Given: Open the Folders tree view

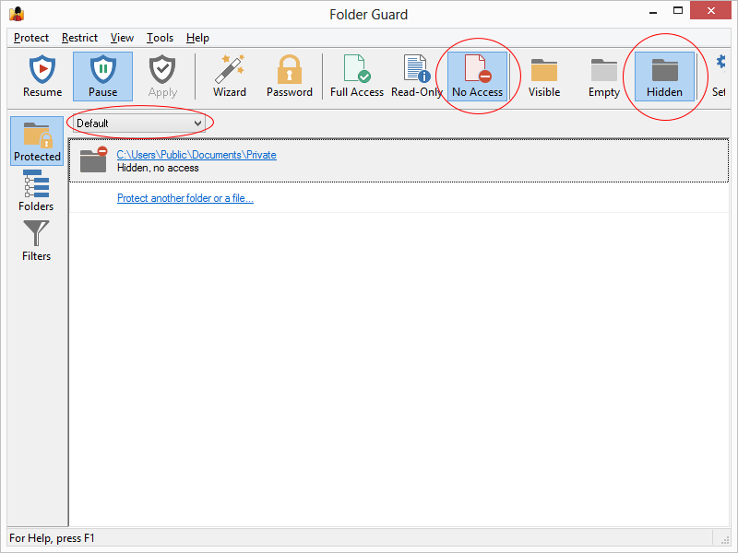Looking at the screenshot, I should tap(37, 191).
